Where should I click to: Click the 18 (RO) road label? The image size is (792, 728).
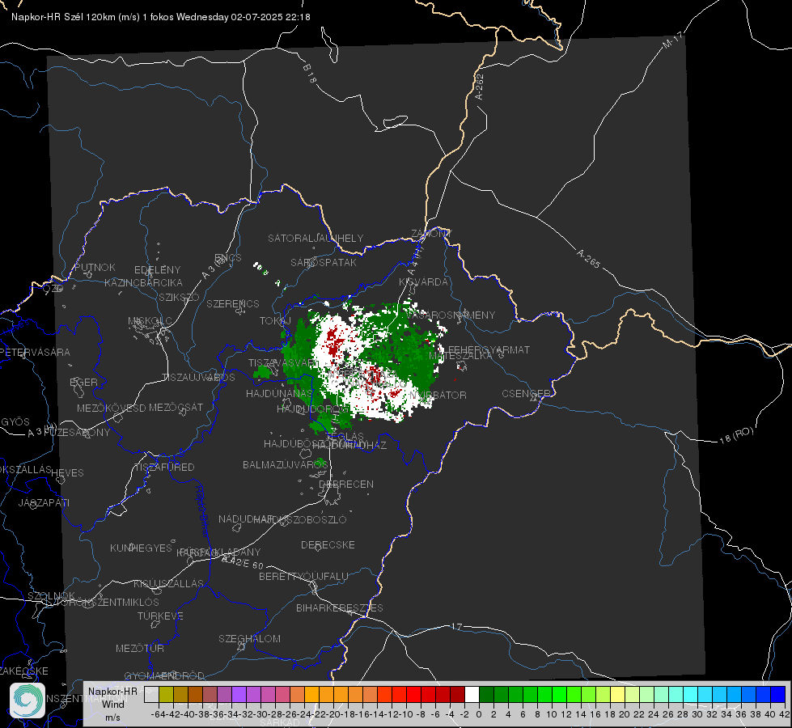pyautogui.click(x=736, y=435)
